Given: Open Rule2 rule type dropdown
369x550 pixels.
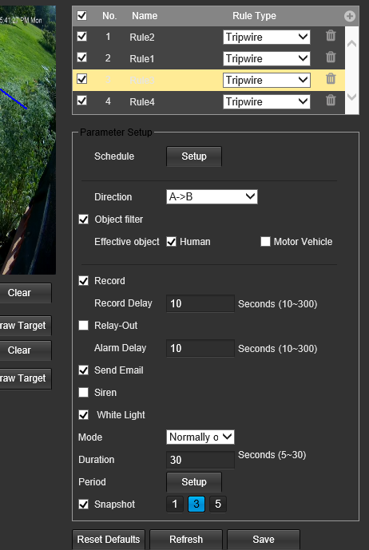Looking at the screenshot, I should (x=267, y=38).
